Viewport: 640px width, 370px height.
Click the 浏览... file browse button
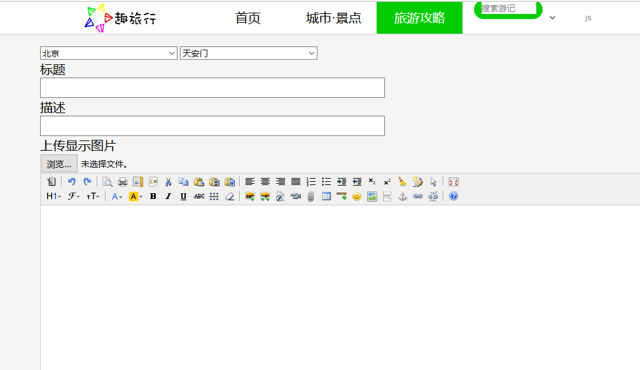point(59,164)
